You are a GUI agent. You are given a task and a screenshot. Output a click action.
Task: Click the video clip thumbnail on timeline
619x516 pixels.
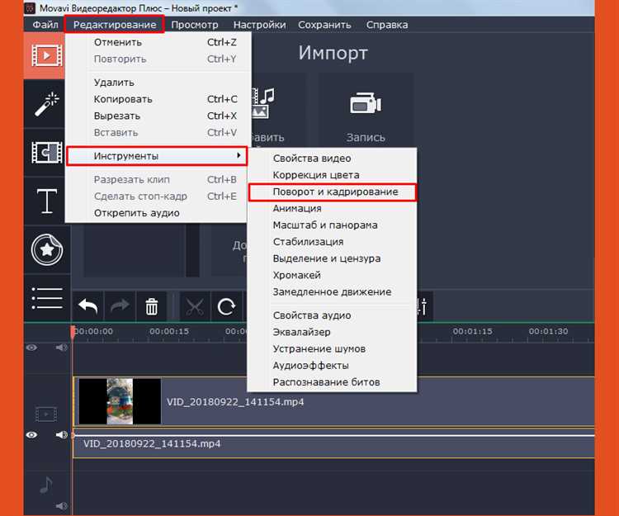point(120,401)
